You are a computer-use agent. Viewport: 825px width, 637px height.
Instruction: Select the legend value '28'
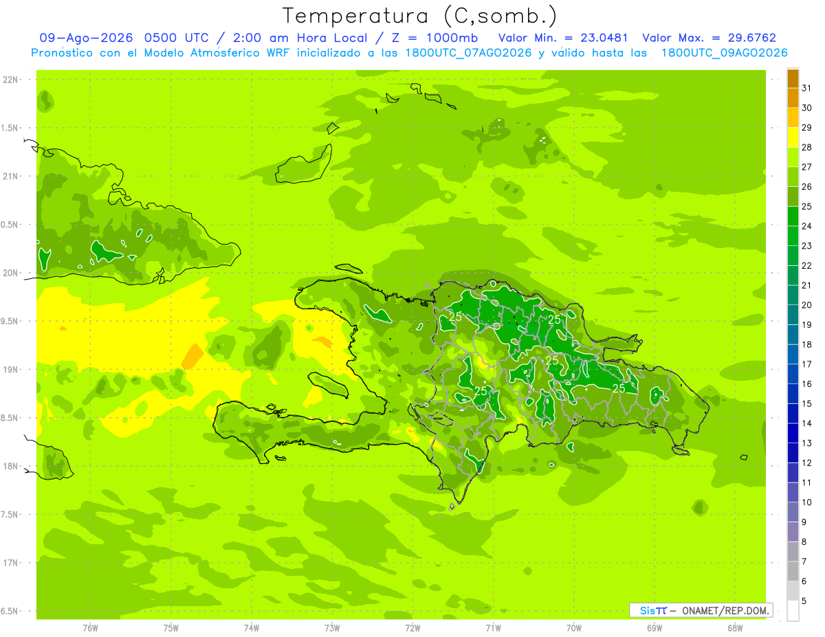[807, 148]
